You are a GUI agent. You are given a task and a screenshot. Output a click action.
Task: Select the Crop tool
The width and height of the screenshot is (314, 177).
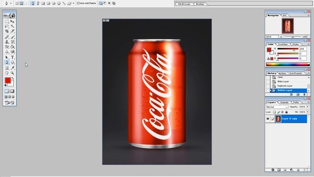click(x=7, y=31)
